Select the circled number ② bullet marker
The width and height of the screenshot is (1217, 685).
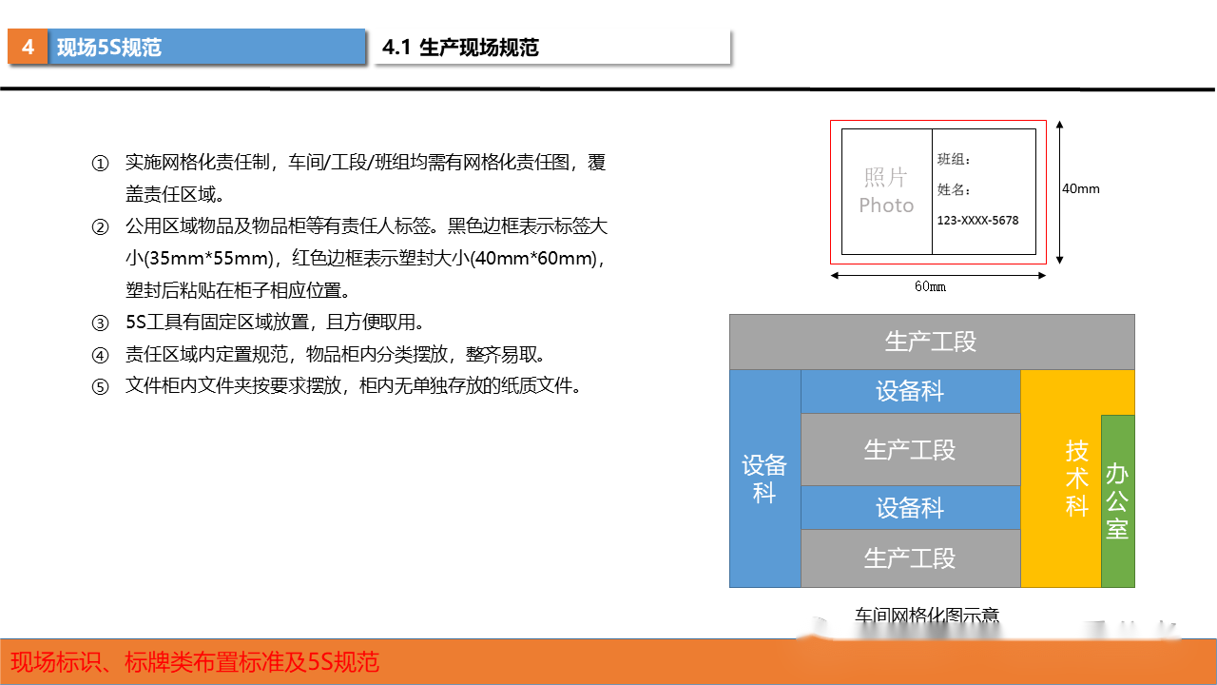pyautogui.click(x=101, y=227)
